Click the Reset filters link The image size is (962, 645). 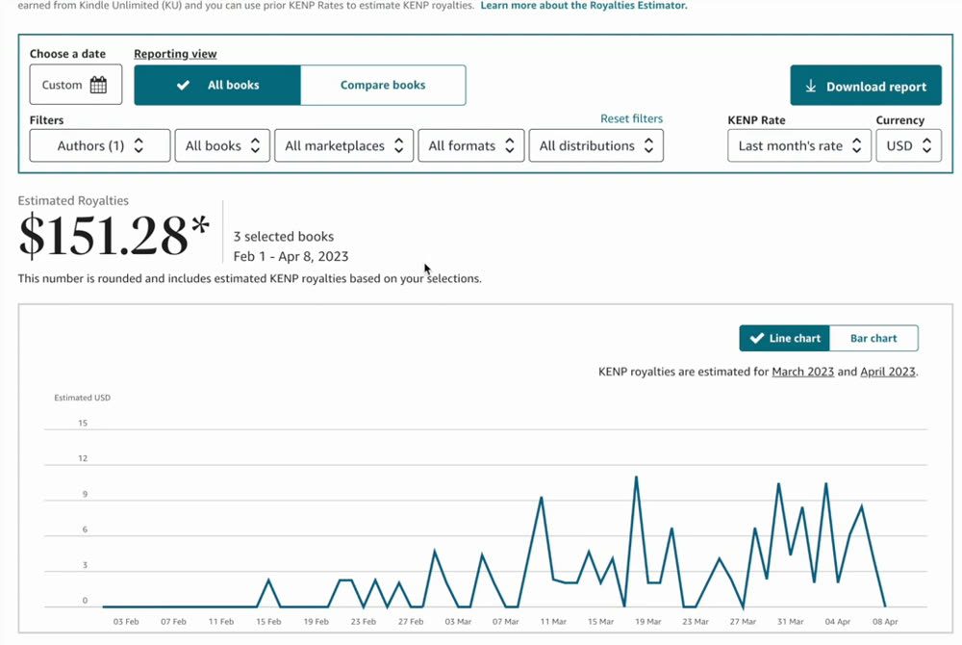(631, 118)
